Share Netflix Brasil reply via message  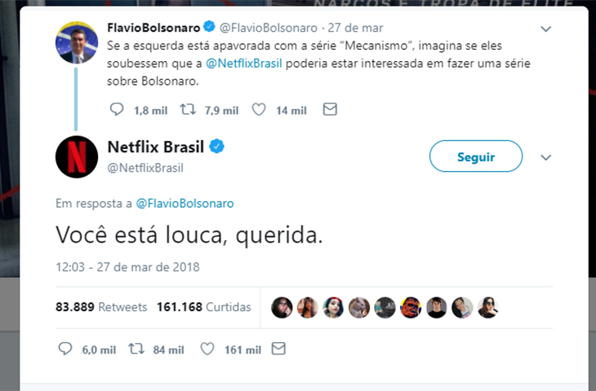tap(278, 349)
